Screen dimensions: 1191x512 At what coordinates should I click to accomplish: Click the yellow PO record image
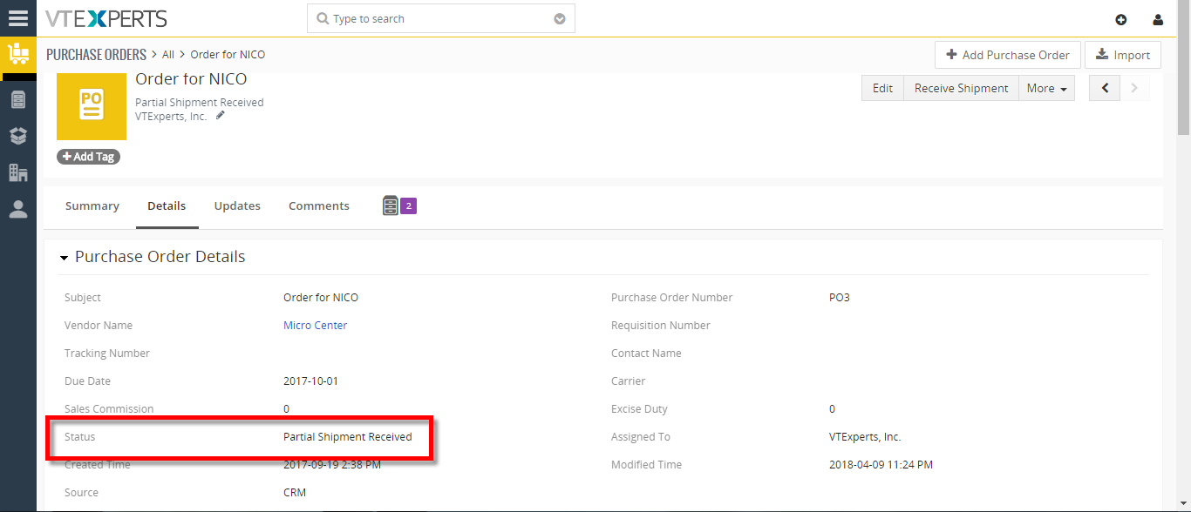tap(92, 105)
